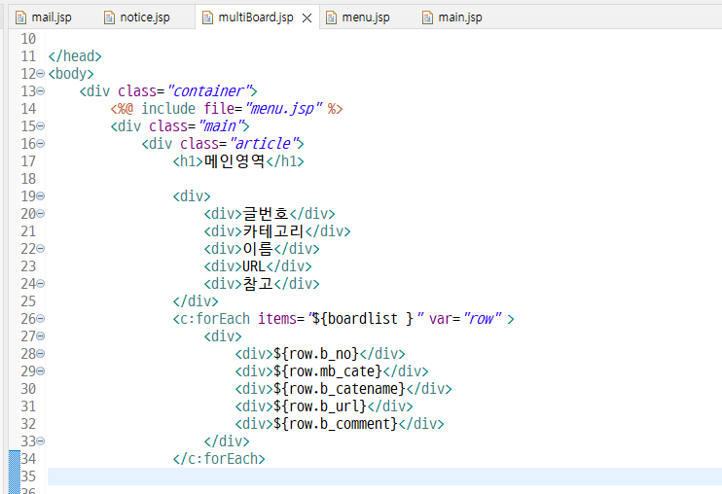The image size is (722, 494).
Task: Collapse the fold marker on line 20
Action: (x=41, y=213)
